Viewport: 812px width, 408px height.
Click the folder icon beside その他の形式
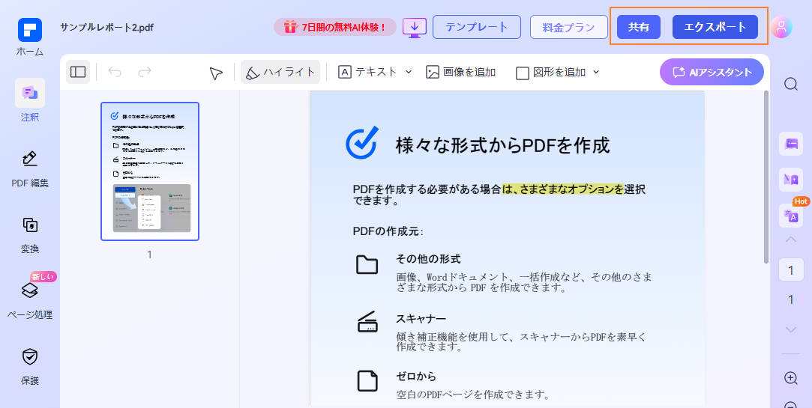(x=367, y=264)
